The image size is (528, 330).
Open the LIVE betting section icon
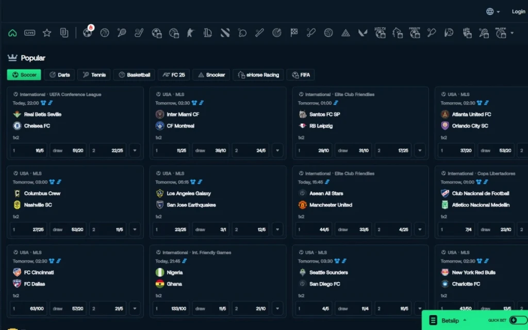tap(29, 32)
